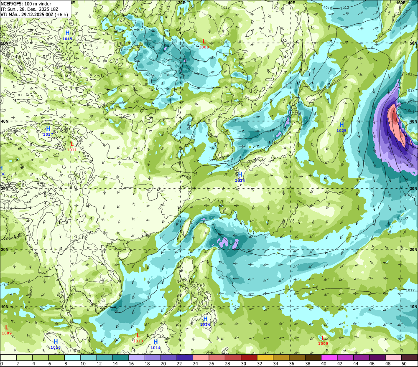Click the legend value '48'
Screen dimensions: 418x367
tap(388, 364)
